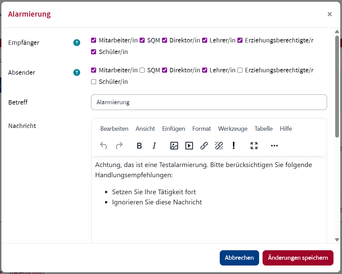
Task: Click Änderungen speichern button
Action: [298, 258]
